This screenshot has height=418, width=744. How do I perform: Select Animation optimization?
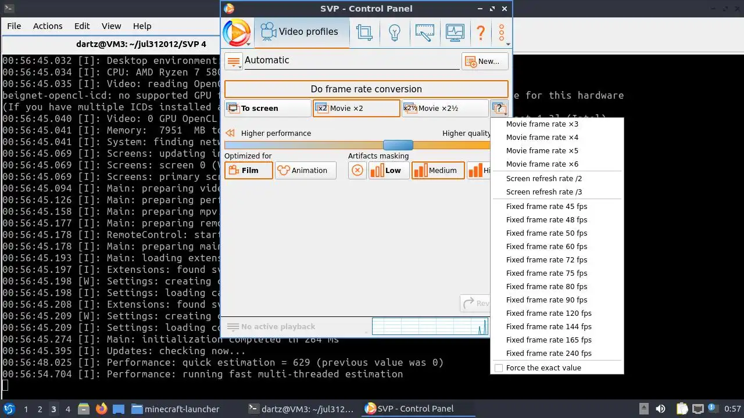(306, 170)
